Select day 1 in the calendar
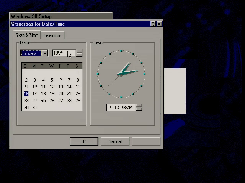Screen dimensions: 245x183 point(78,73)
